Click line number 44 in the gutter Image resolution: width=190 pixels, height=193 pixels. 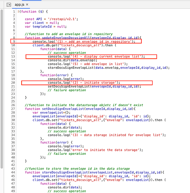(13, 172)
